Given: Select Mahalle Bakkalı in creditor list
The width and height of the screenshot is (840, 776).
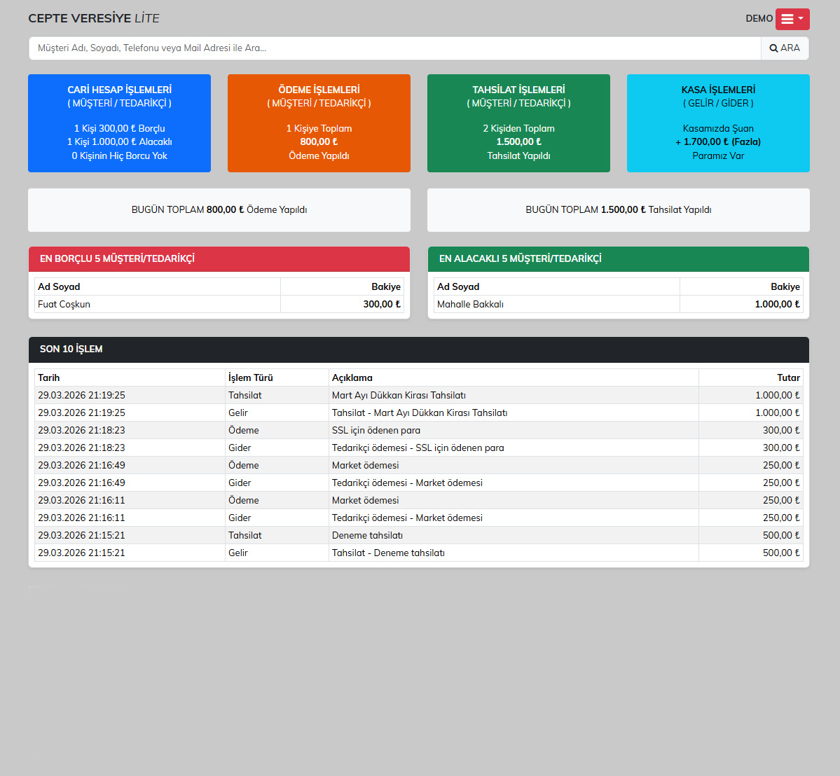Looking at the screenshot, I should click(470, 304).
